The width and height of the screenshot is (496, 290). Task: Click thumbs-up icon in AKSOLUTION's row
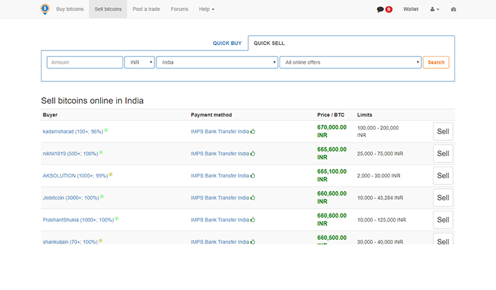click(x=253, y=175)
